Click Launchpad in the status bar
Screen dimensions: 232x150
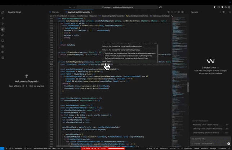(17, 149)
